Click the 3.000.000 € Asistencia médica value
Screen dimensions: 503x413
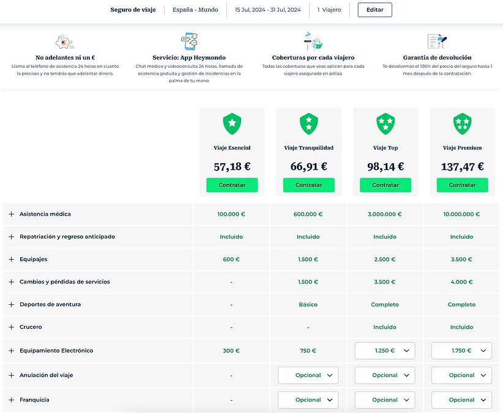pos(385,214)
